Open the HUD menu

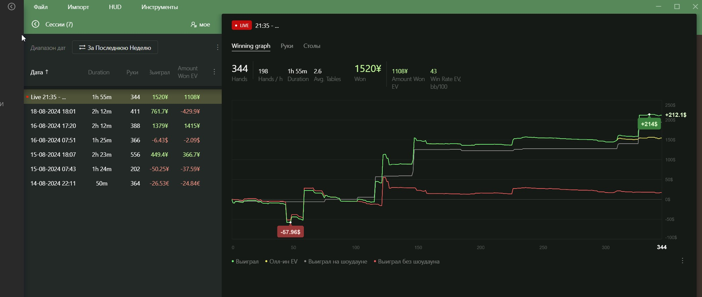pos(115,7)
